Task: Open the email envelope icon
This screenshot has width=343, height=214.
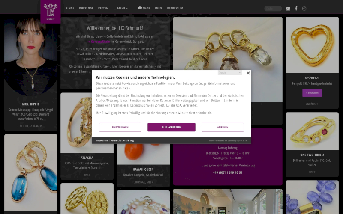Action: tap(288, 9)
